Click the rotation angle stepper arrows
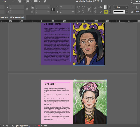140x127 pixels. coord(61,7)
